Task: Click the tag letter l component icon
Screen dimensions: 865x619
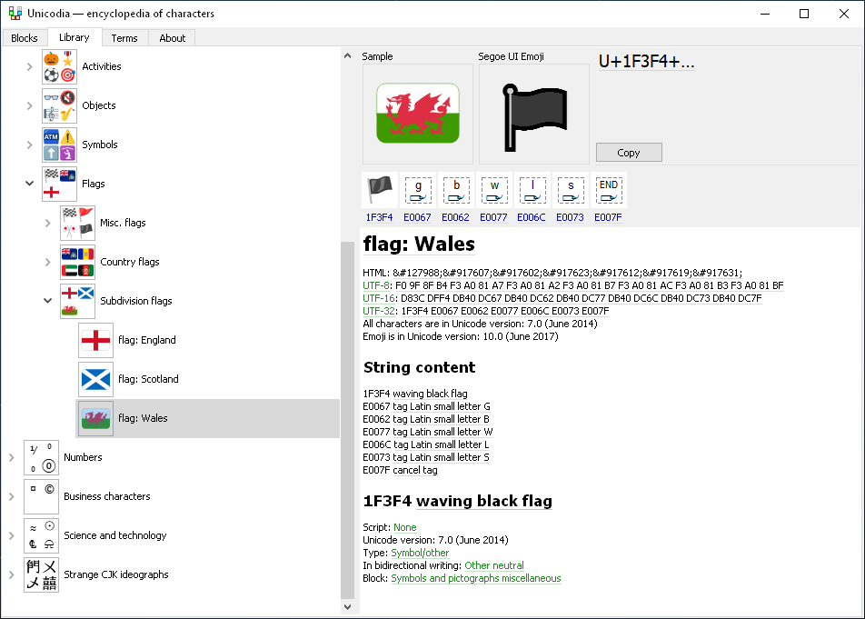Action: [x=532, y=190]
